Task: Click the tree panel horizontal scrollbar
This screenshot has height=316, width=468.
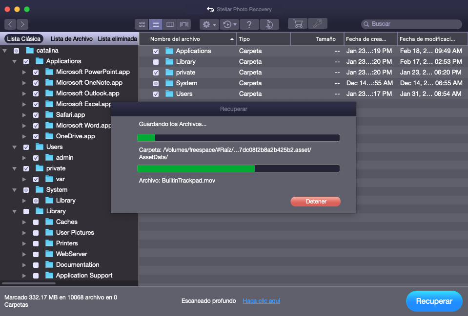Action: (29, 283)
